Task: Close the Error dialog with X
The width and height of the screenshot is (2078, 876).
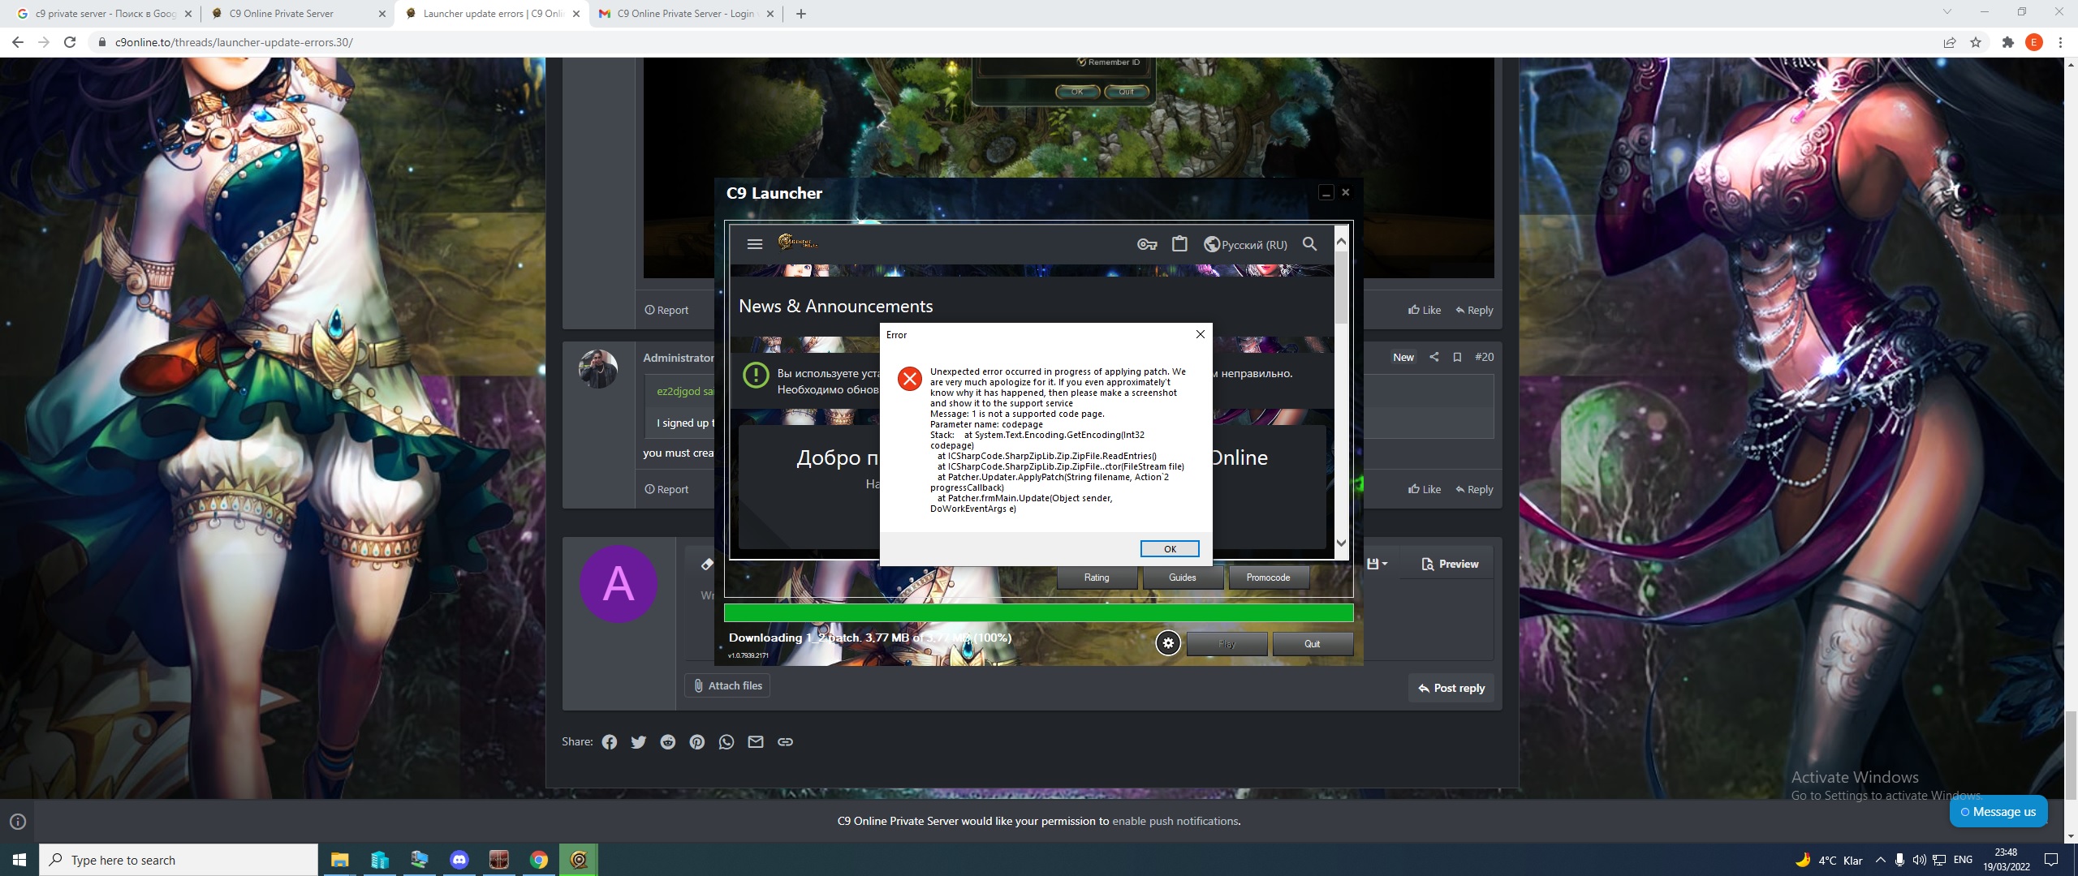Action: [x=1200, y=334]
